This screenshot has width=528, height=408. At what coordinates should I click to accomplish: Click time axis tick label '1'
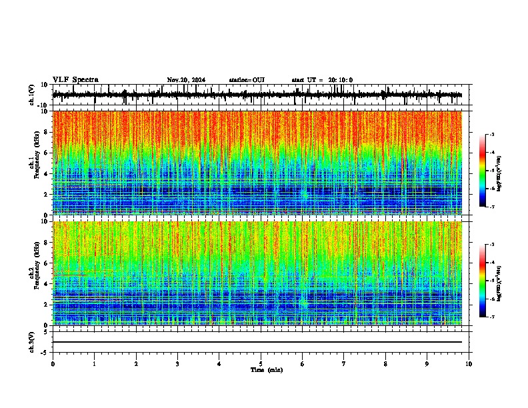click(x=94, y=364)
